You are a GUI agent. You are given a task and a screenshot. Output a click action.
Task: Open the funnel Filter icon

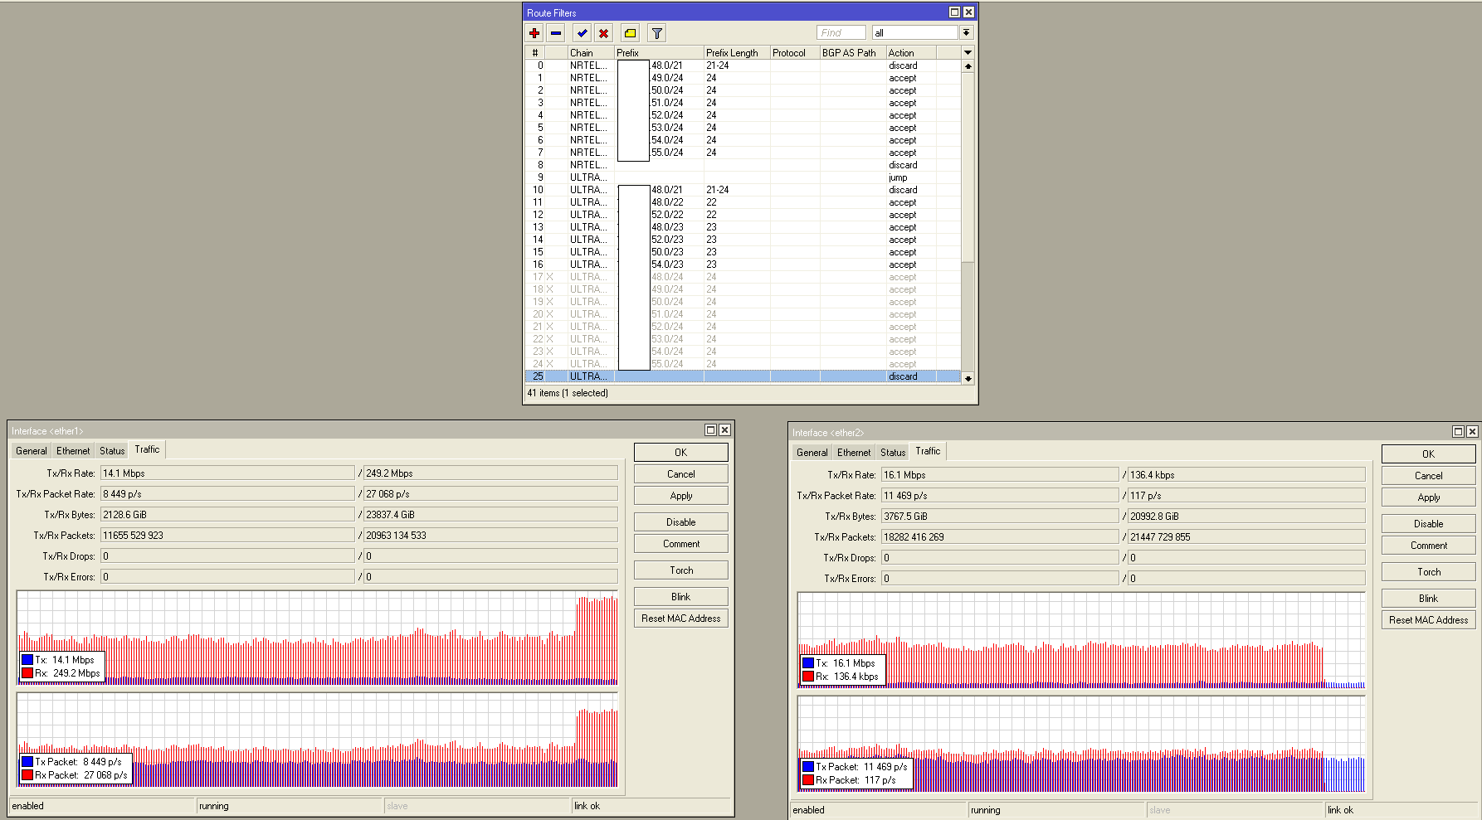click(657, 33)
